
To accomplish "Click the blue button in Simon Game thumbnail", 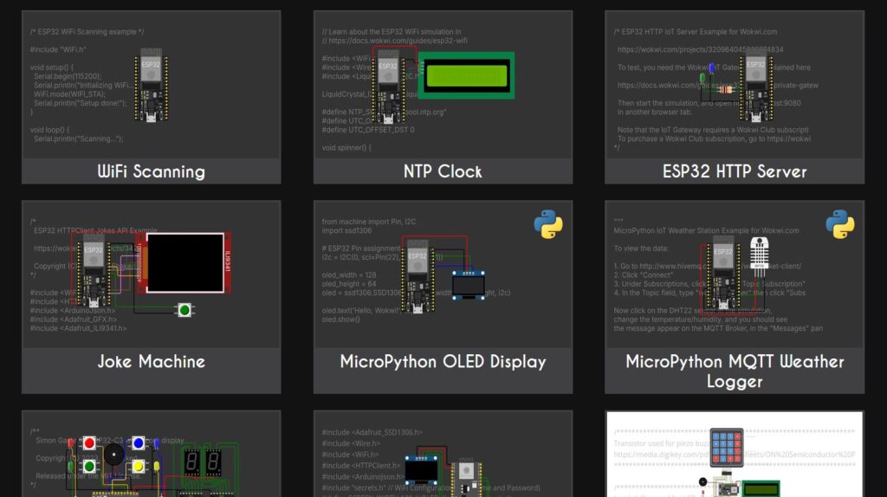I will click(x=138, y=442).
